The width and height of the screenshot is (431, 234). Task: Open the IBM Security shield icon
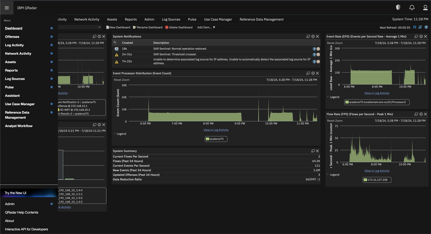click(398, 8)
